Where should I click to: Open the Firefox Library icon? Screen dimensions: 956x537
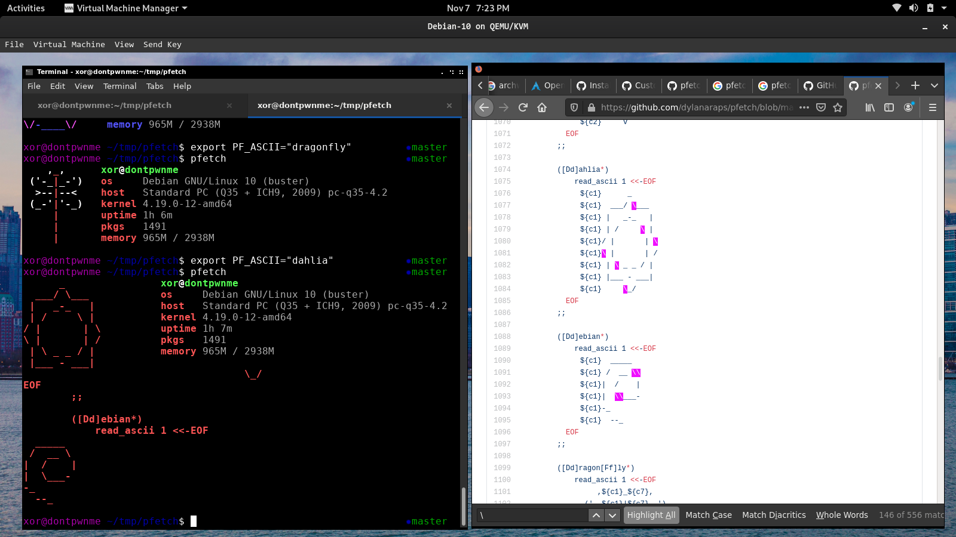click(870, 107)
